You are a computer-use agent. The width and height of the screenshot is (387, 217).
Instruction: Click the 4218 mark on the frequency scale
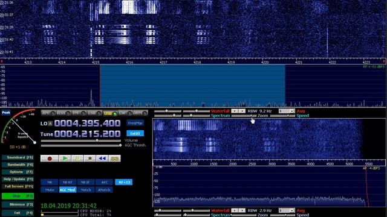pyautogui.click(x=197, y=62)
